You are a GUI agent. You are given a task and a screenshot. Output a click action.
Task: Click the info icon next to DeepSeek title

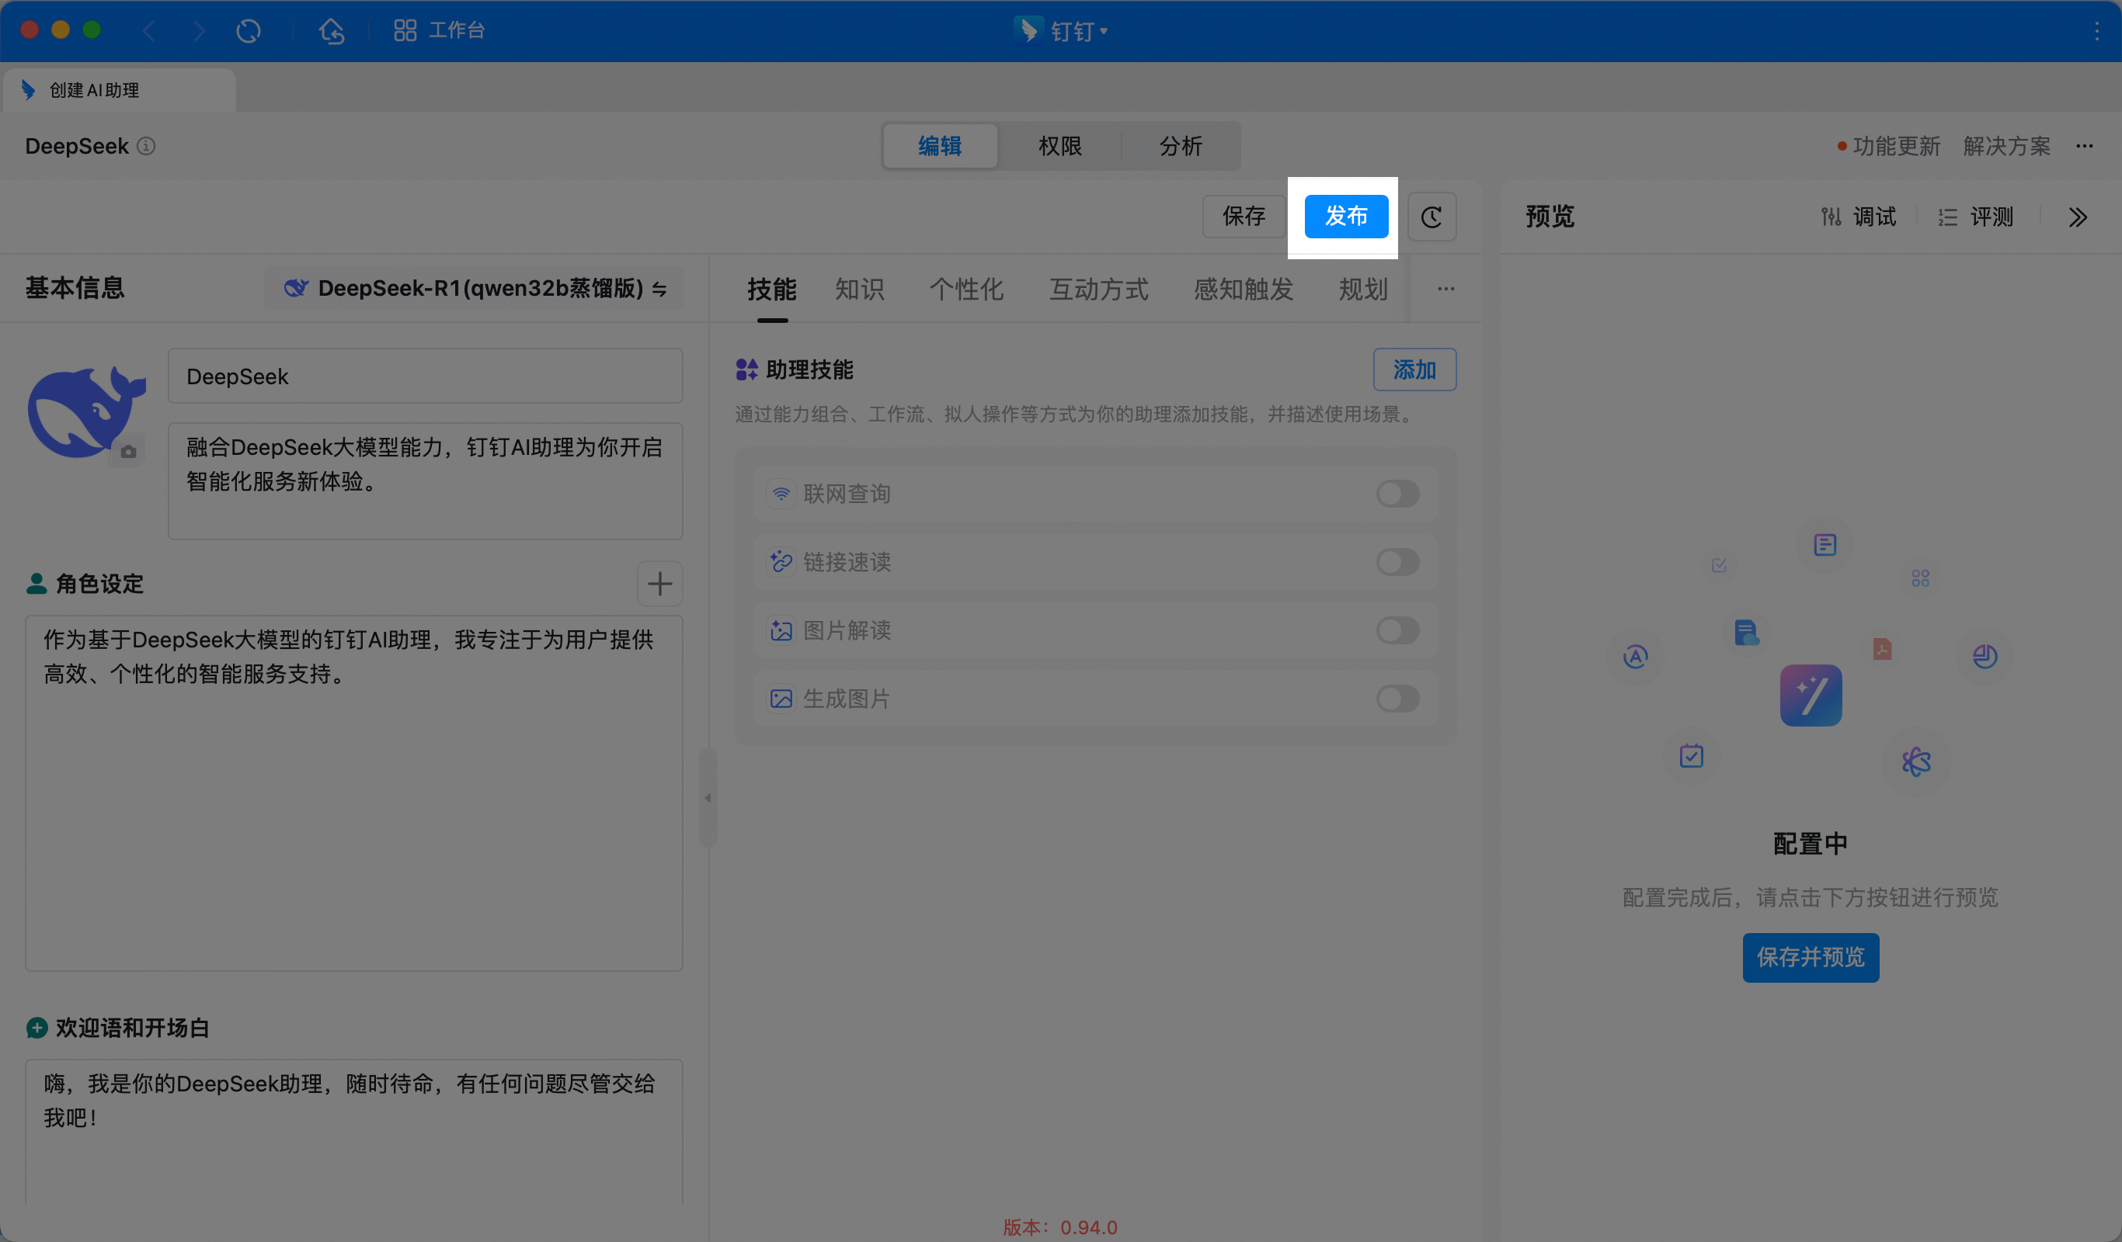(147, 146)
